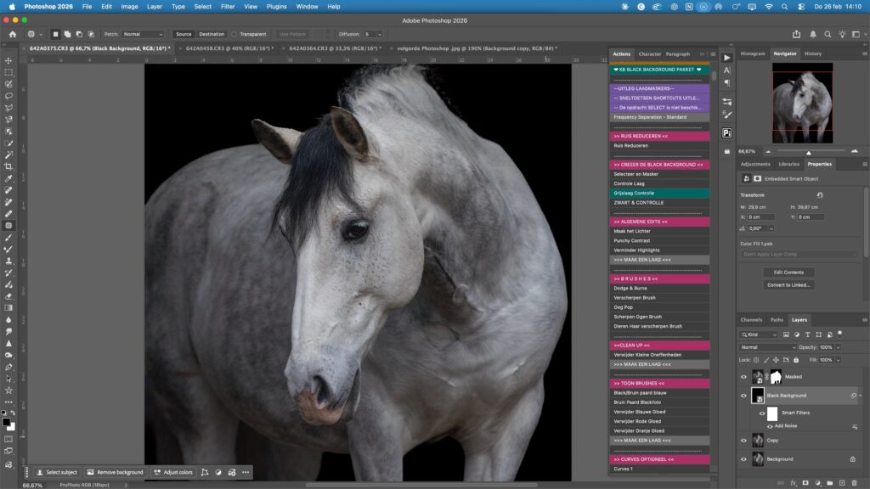Add a layer mask via bottom icon
The height and width of the screenshot is (489, 870).
coord(804,482)
